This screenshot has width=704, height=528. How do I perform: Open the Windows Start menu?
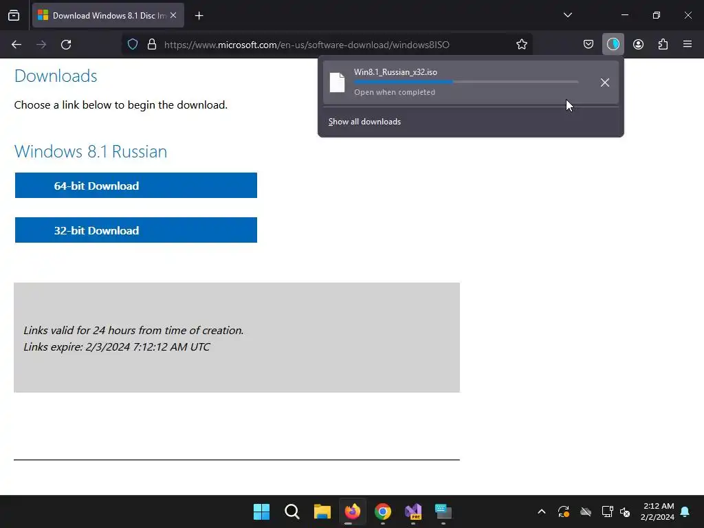click(261, 511)
